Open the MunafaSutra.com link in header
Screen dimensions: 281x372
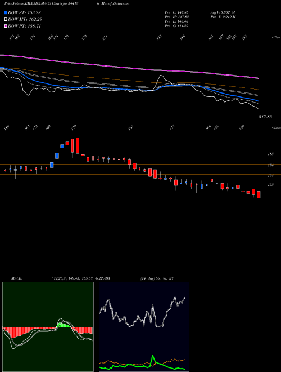click(115, 3)
